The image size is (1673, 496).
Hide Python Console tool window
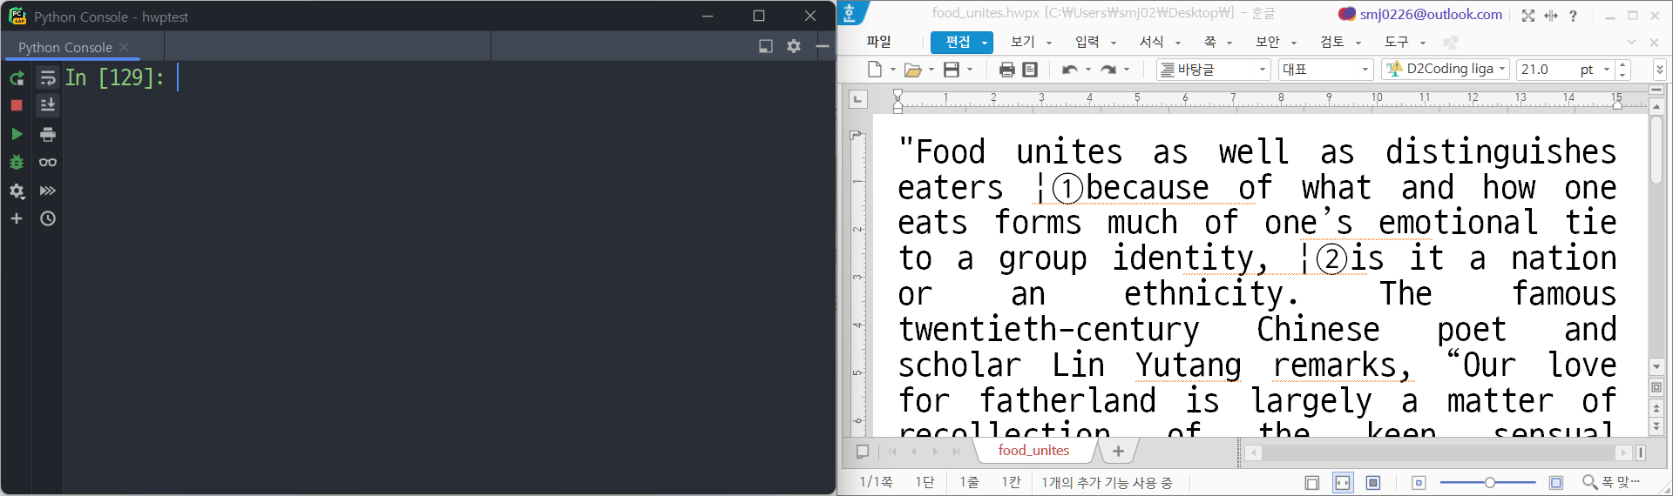point(823,46)
